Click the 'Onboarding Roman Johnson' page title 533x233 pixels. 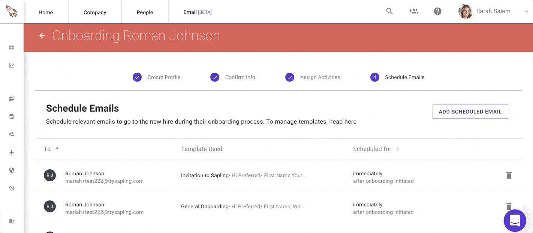[136, 36]
